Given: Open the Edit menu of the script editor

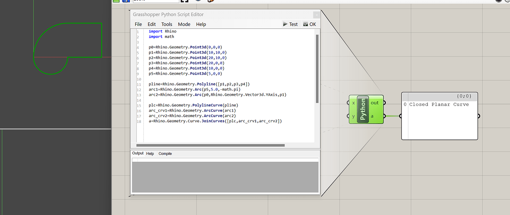Looking at the screenshot, I should 152,24.
